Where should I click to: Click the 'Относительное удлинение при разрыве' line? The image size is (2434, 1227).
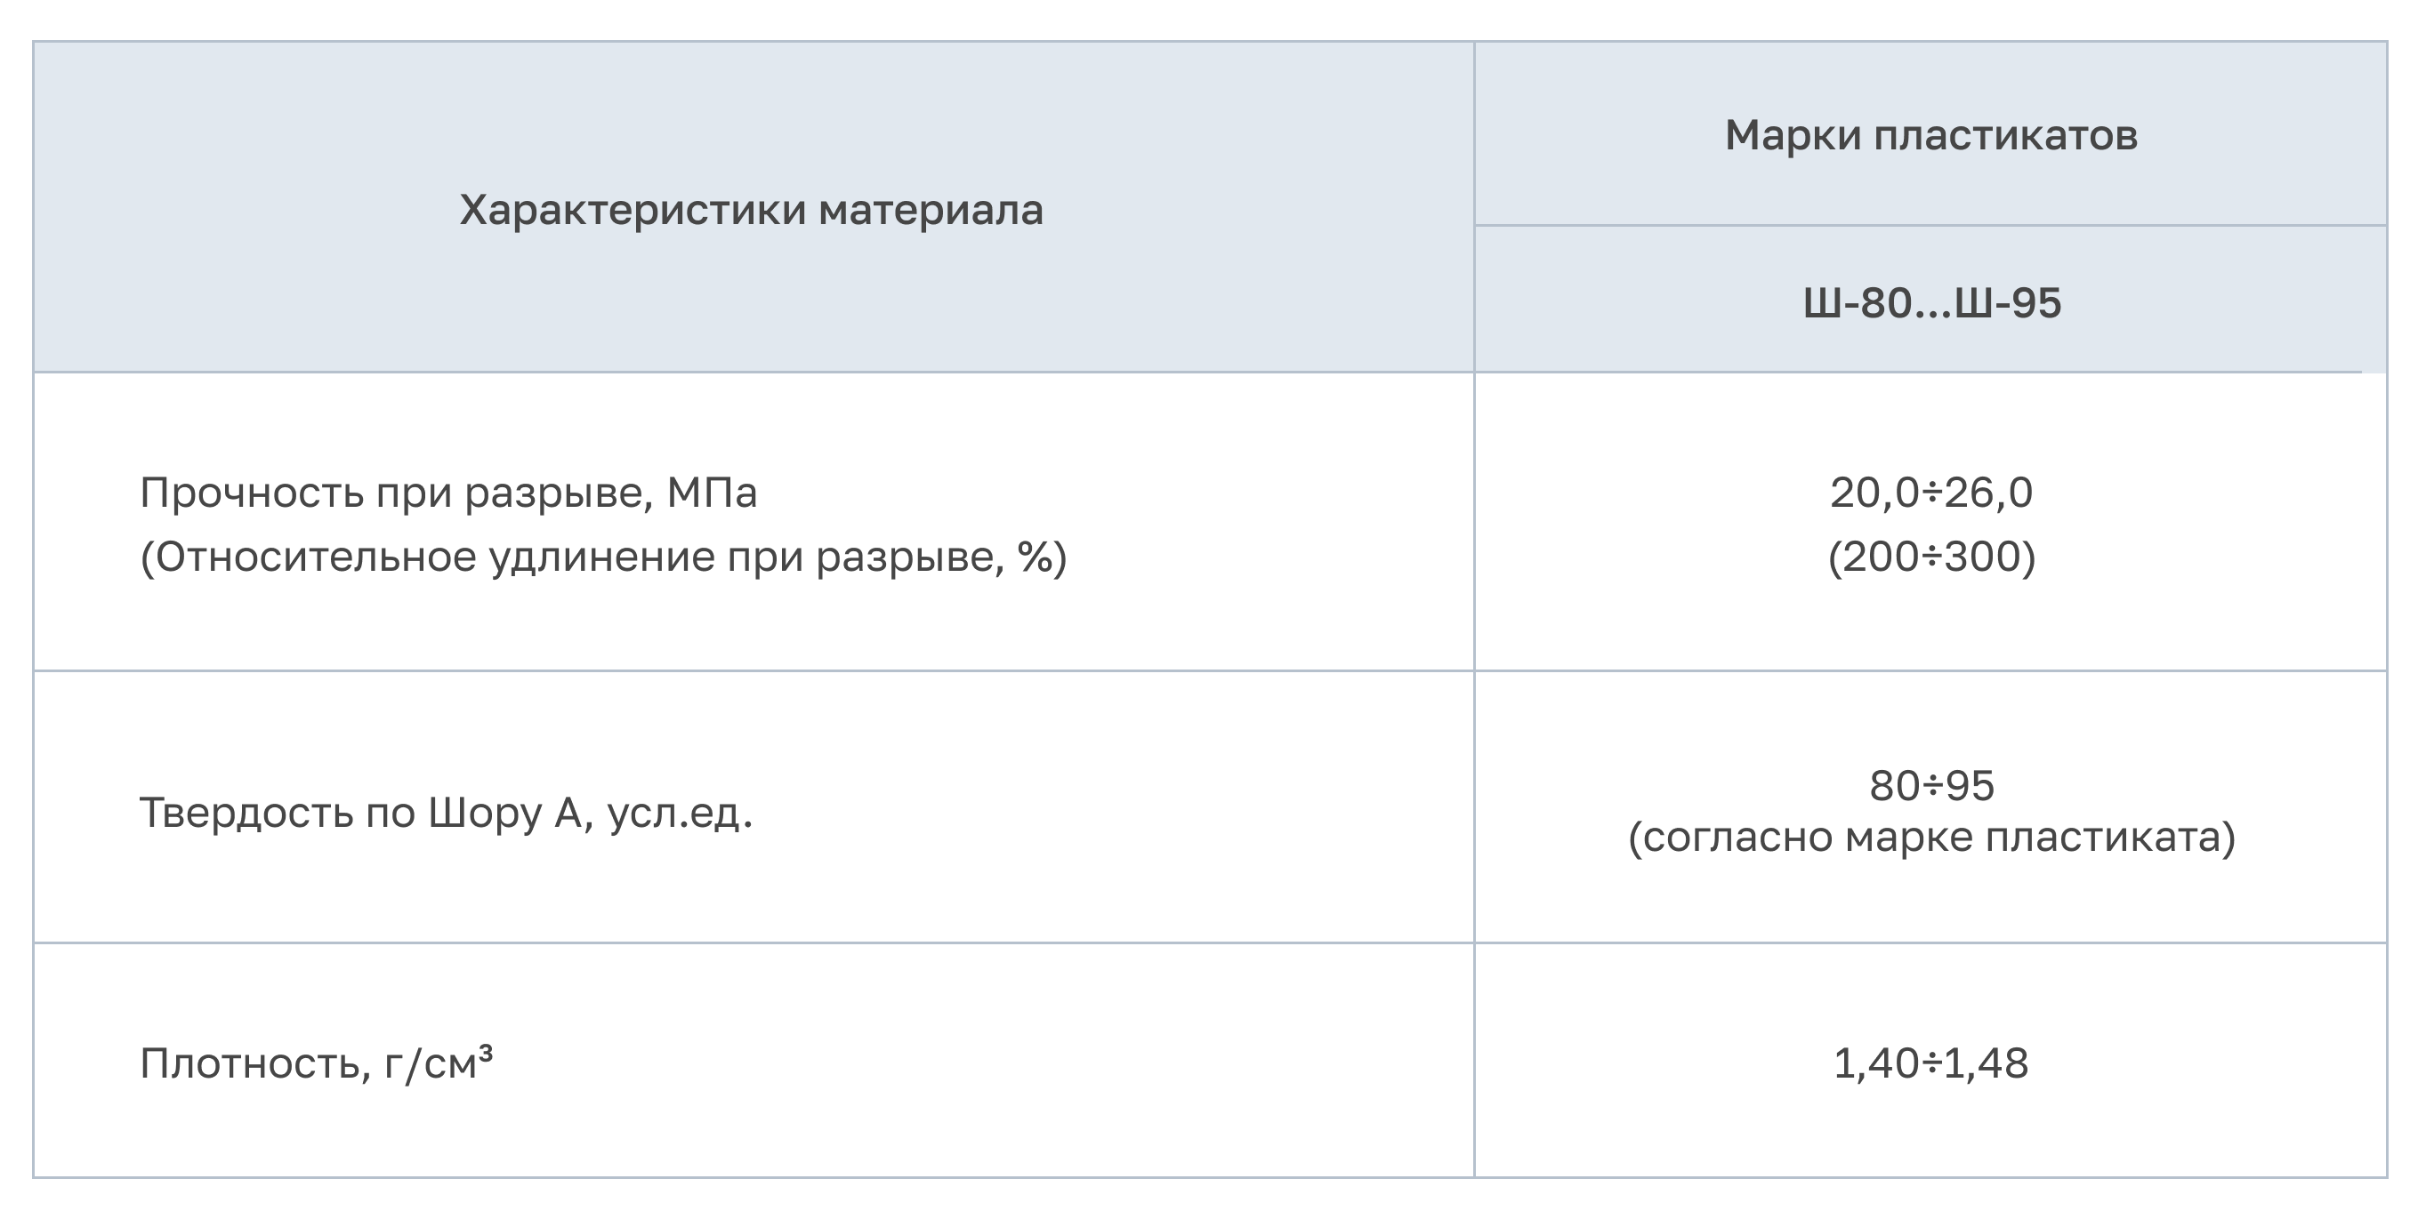click(603, 557)
